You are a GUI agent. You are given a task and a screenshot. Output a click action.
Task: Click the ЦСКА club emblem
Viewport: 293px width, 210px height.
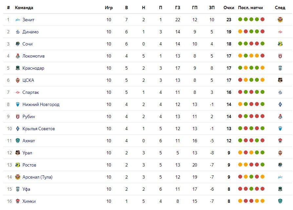point(18,80)
